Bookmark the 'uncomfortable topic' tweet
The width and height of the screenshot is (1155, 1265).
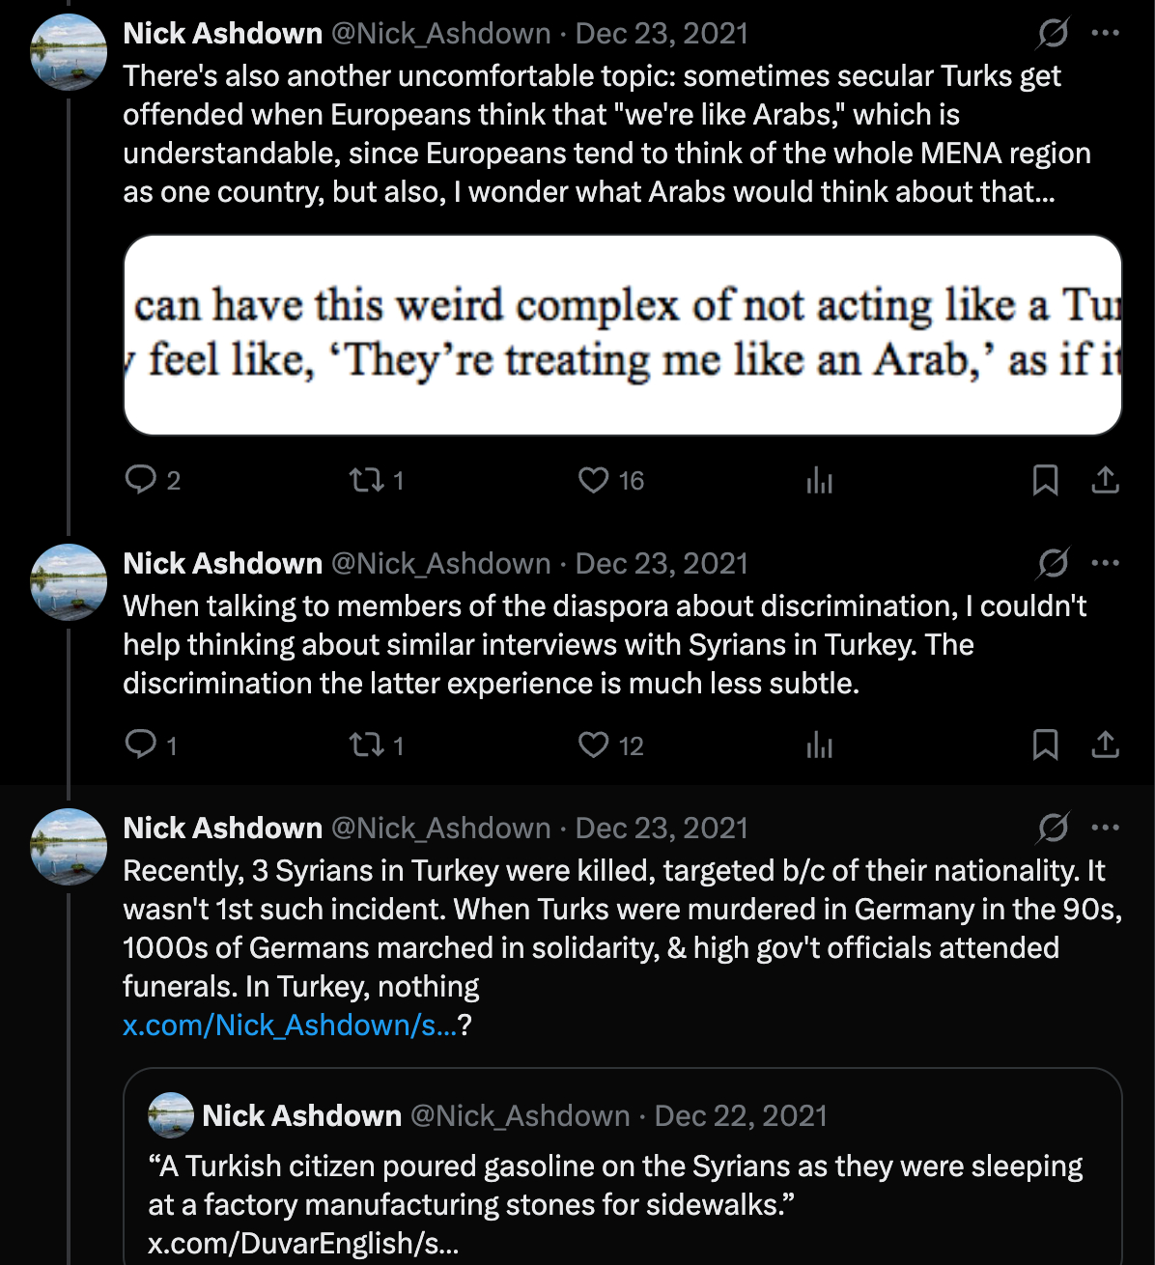point(1045,479)
